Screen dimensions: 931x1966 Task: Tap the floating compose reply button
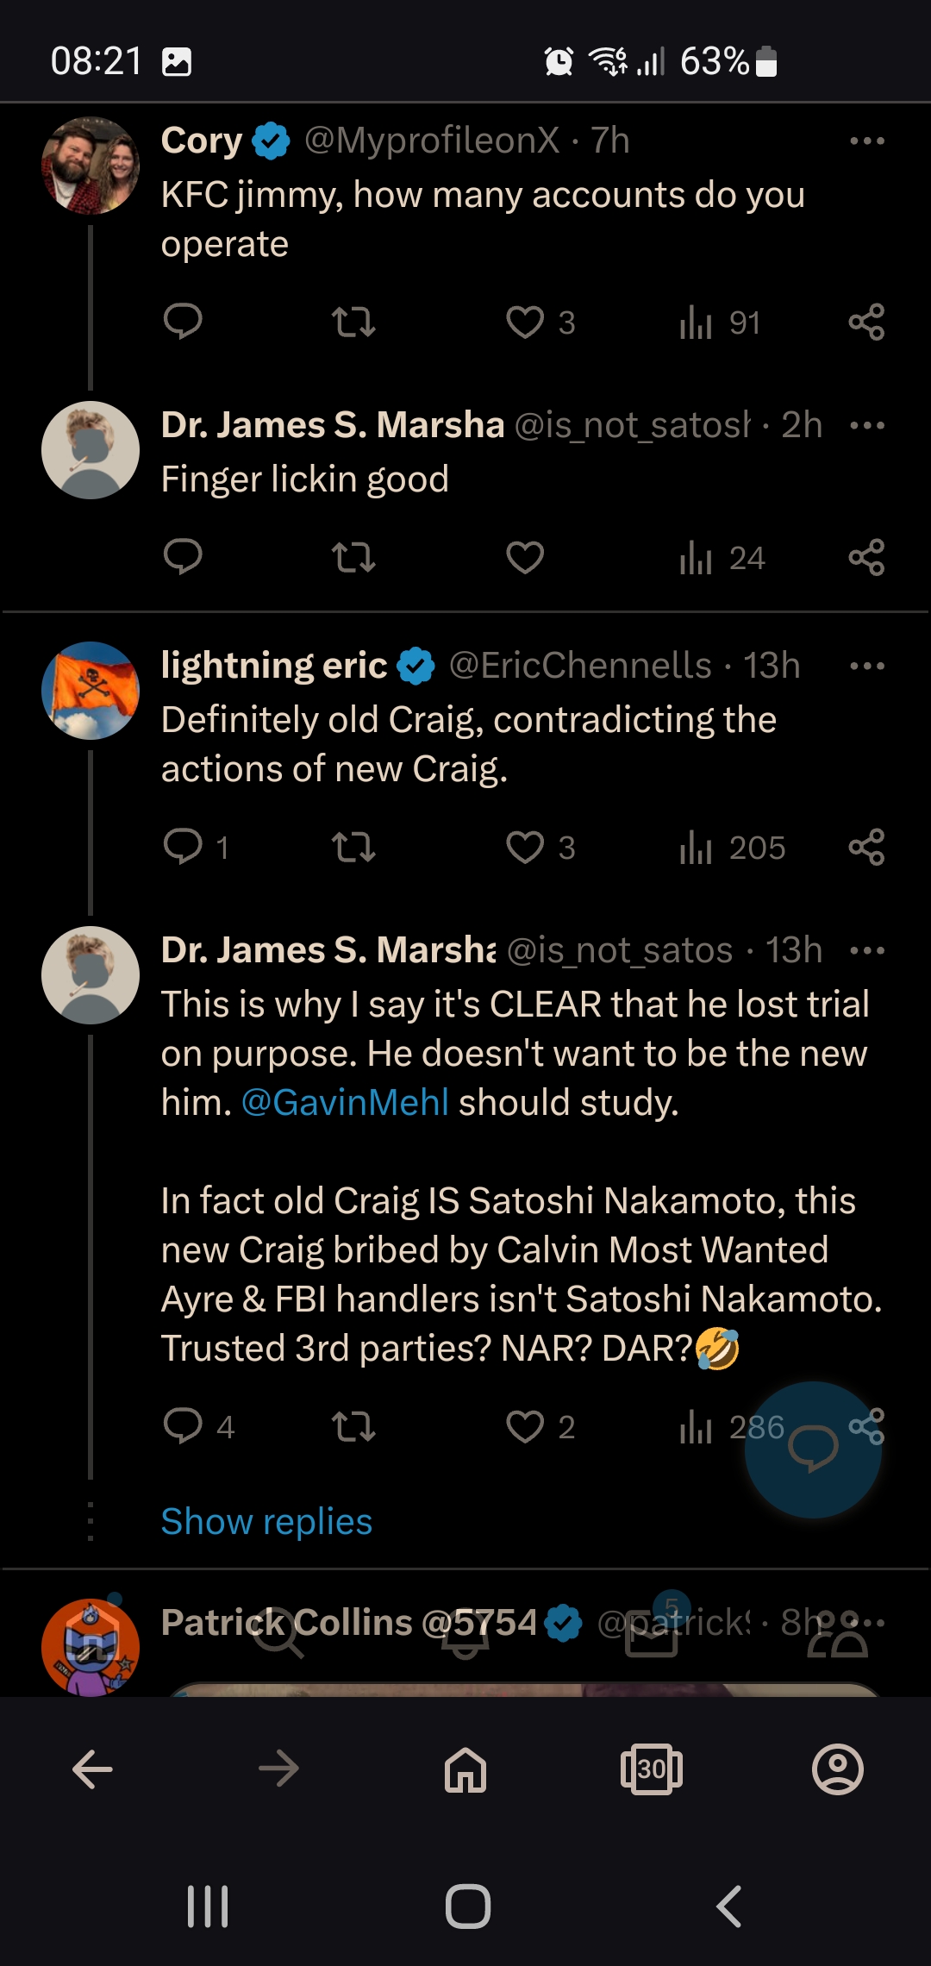pos(813,1449)
